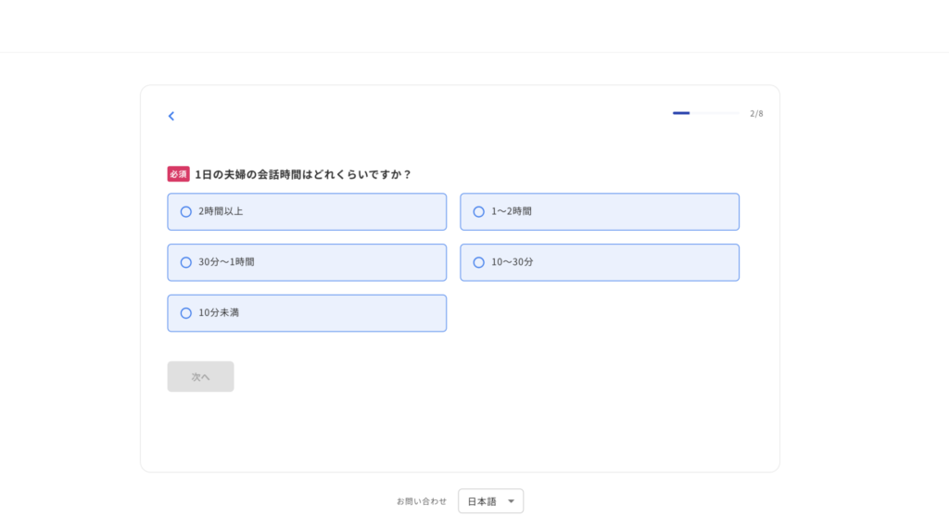Choose the 10分未満 option label text

click(x=219, y=312)
